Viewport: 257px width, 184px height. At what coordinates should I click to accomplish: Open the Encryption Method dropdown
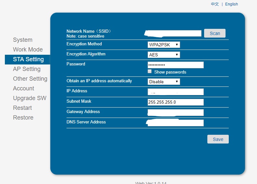click(164, 45)
